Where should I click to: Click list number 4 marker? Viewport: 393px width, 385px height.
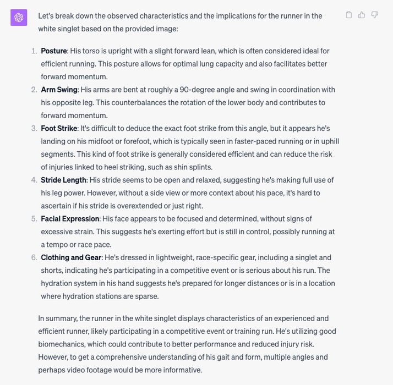tap(34, 180)
